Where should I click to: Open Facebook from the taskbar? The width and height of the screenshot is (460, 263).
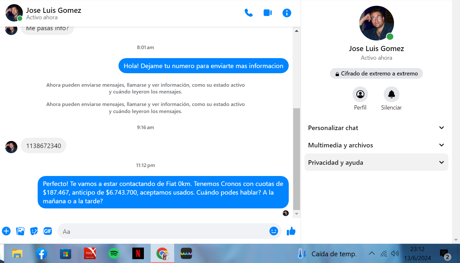(x=42, y=254)
